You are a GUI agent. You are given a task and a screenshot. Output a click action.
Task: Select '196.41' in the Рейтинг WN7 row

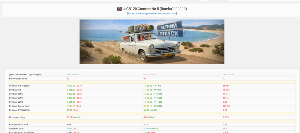226,98
